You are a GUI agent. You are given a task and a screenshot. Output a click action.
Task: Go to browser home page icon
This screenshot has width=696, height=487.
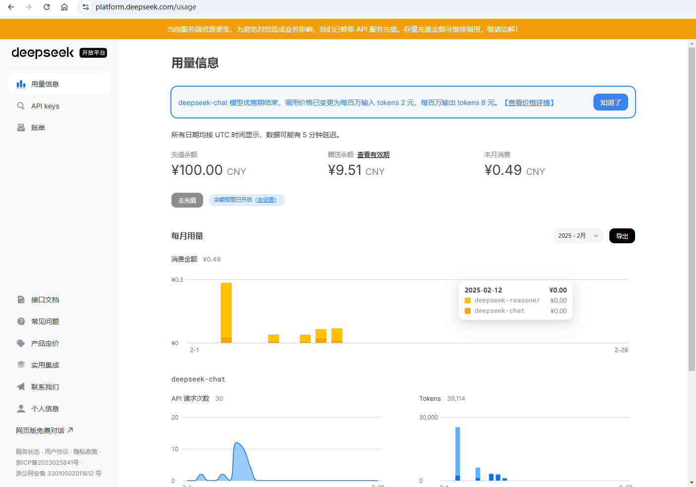coord(64,7)
